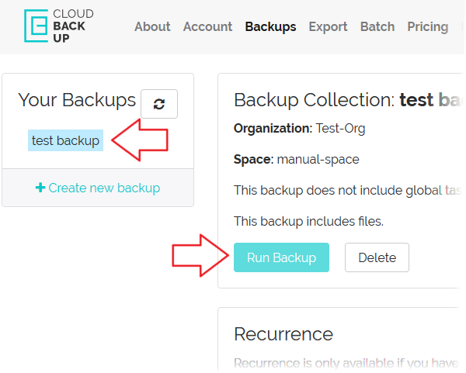Click the Cloud Backup logo
The image size is (466, 373).
tap(58, 26)
